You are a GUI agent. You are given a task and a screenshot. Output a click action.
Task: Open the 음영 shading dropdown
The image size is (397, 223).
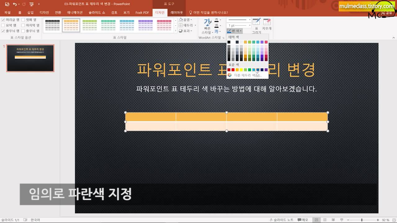185,20
